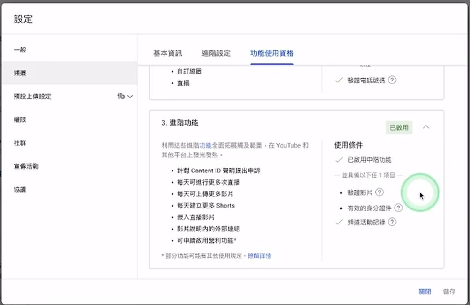Click the 影片說明內的外部連結 item
The image size is (470, 305).
tap(209, 229)
